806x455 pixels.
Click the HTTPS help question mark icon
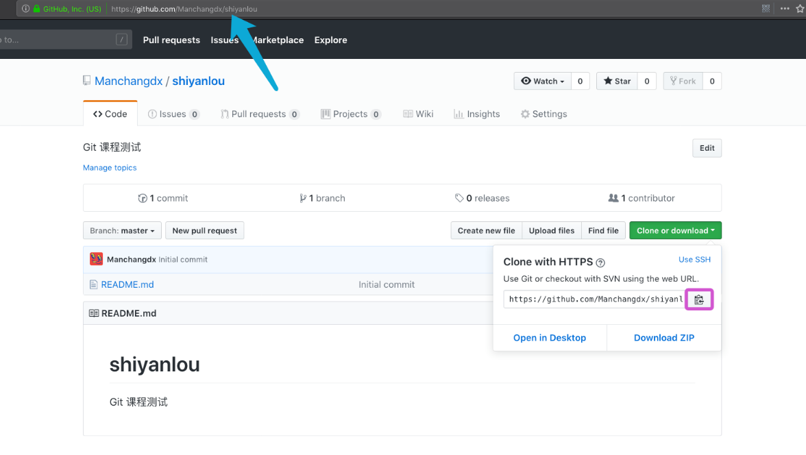(x=600, y=262)
